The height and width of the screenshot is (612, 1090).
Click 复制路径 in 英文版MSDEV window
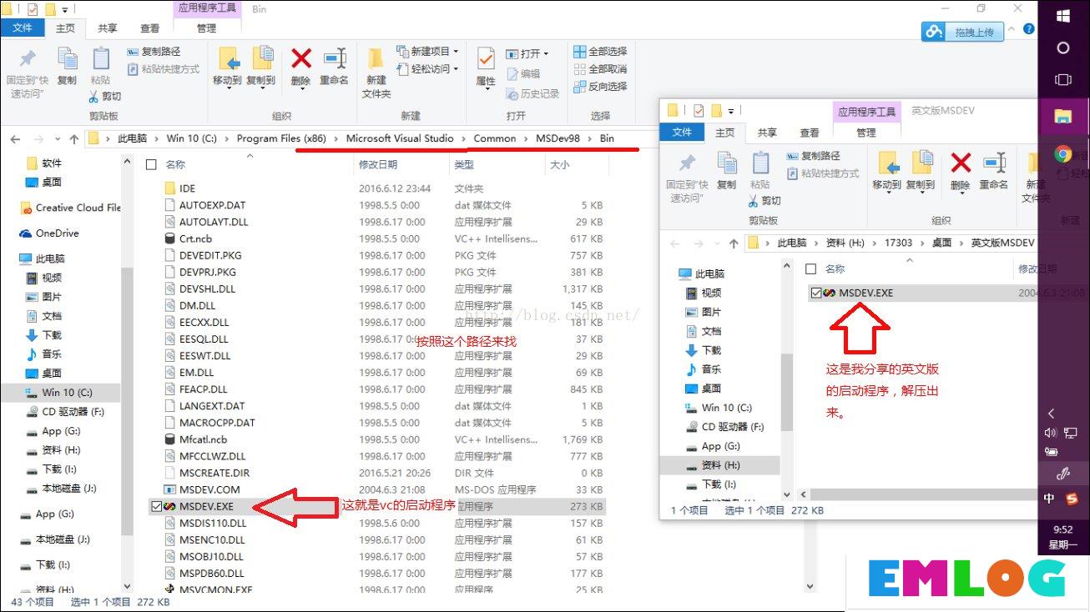(813, 156)
